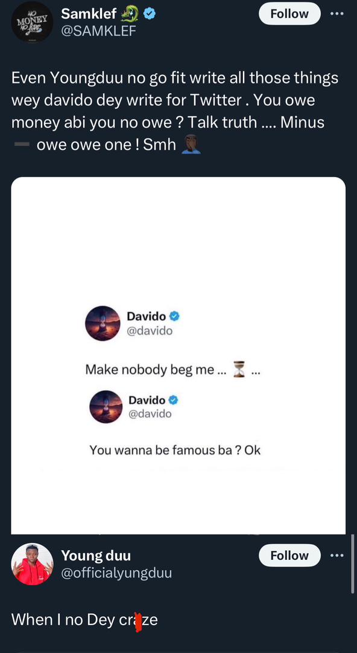Click Samklef's verified badge
Viewport: 357px width, 653px height.
[148, 13]
